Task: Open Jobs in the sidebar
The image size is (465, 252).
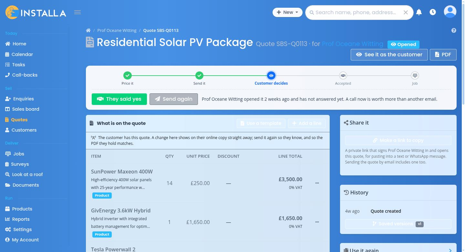Action: pos(15,154)
